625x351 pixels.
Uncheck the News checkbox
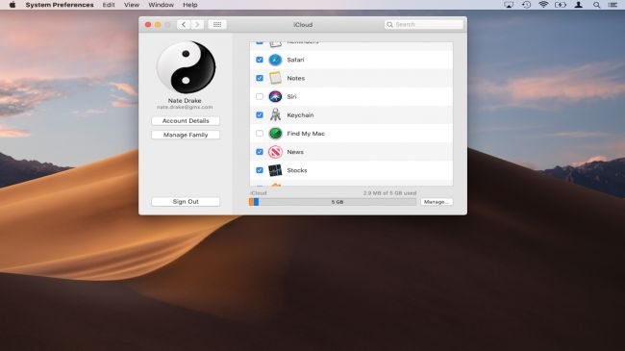(x=260, y=152)
